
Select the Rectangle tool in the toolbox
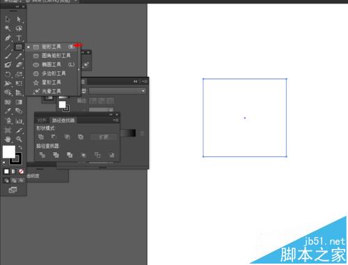point(19,47)
